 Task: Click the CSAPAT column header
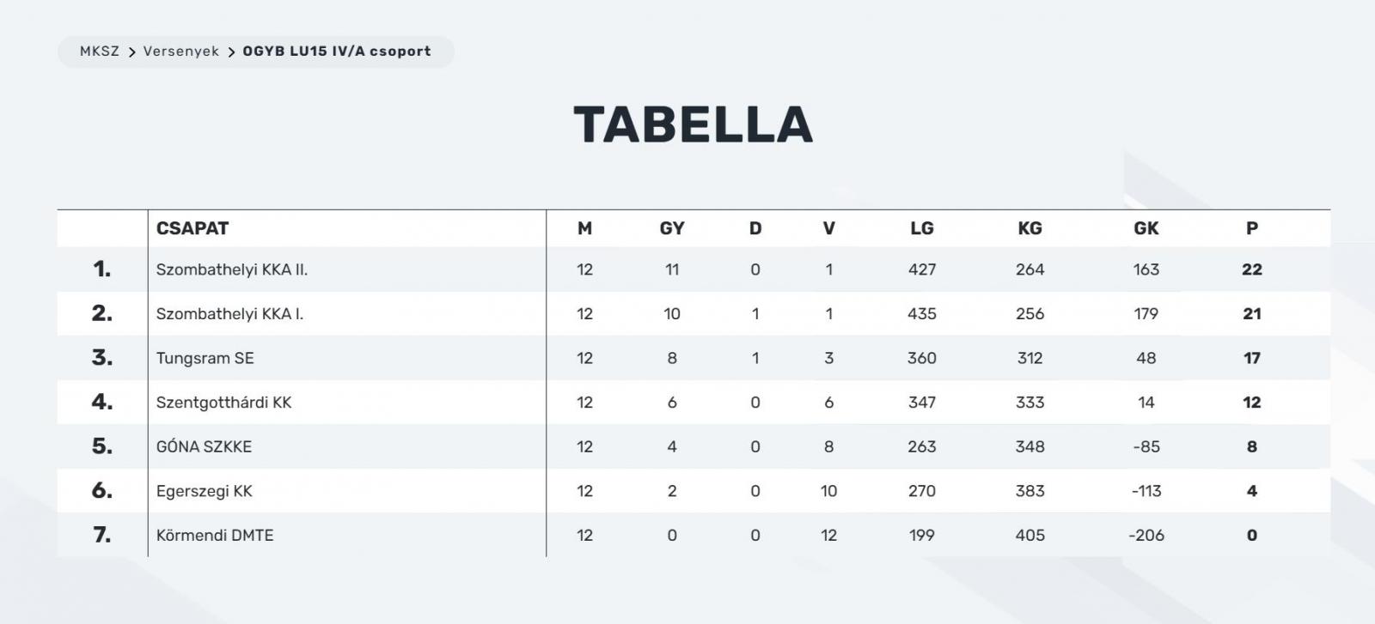click(192, 228)
